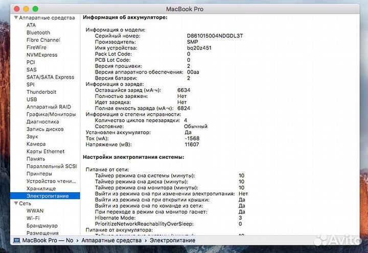368x253 pixels.
Task: Click current value -1568
Action: (192, 138)
